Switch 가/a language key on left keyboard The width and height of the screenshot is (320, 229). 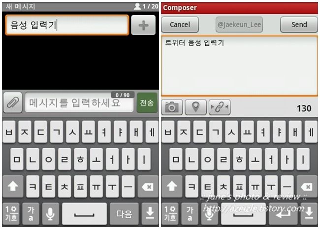click(31, 214)
